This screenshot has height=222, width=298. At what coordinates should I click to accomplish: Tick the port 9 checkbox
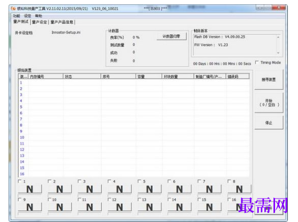19,200
